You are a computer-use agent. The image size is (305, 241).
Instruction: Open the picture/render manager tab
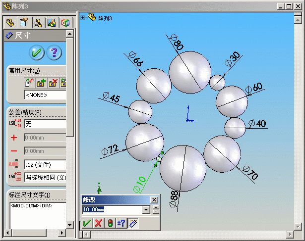tap(52, 23)
